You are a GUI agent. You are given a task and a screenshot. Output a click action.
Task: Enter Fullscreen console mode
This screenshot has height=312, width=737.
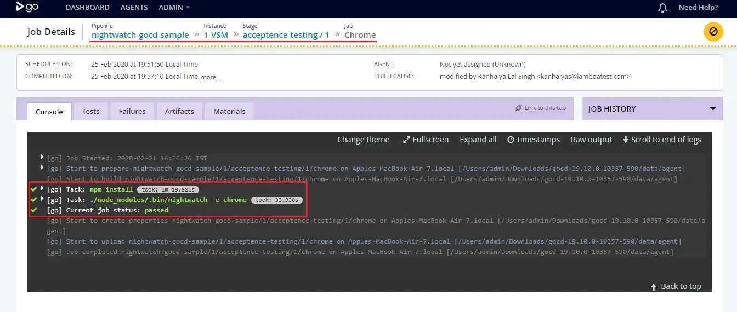click(426, 140)
